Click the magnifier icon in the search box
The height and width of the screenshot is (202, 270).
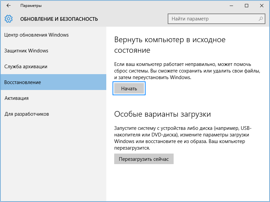pyautogui.click(x=260, y=19)
